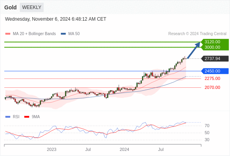The image size is (230, 156).
Task: Click the RSI 70 level label
Action: pyautogui.click(x=207, y=126)
